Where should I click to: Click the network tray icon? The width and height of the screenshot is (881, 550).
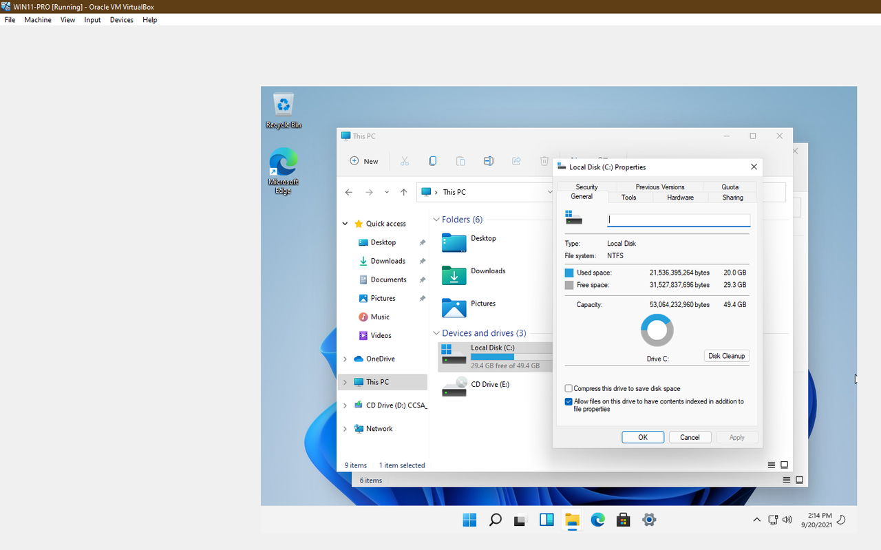[x=773, y=519]
